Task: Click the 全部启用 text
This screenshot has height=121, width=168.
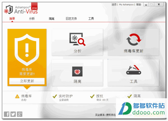Action: [64, 100]
